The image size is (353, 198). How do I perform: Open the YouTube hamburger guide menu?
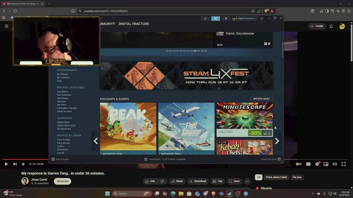coord(7,26)
